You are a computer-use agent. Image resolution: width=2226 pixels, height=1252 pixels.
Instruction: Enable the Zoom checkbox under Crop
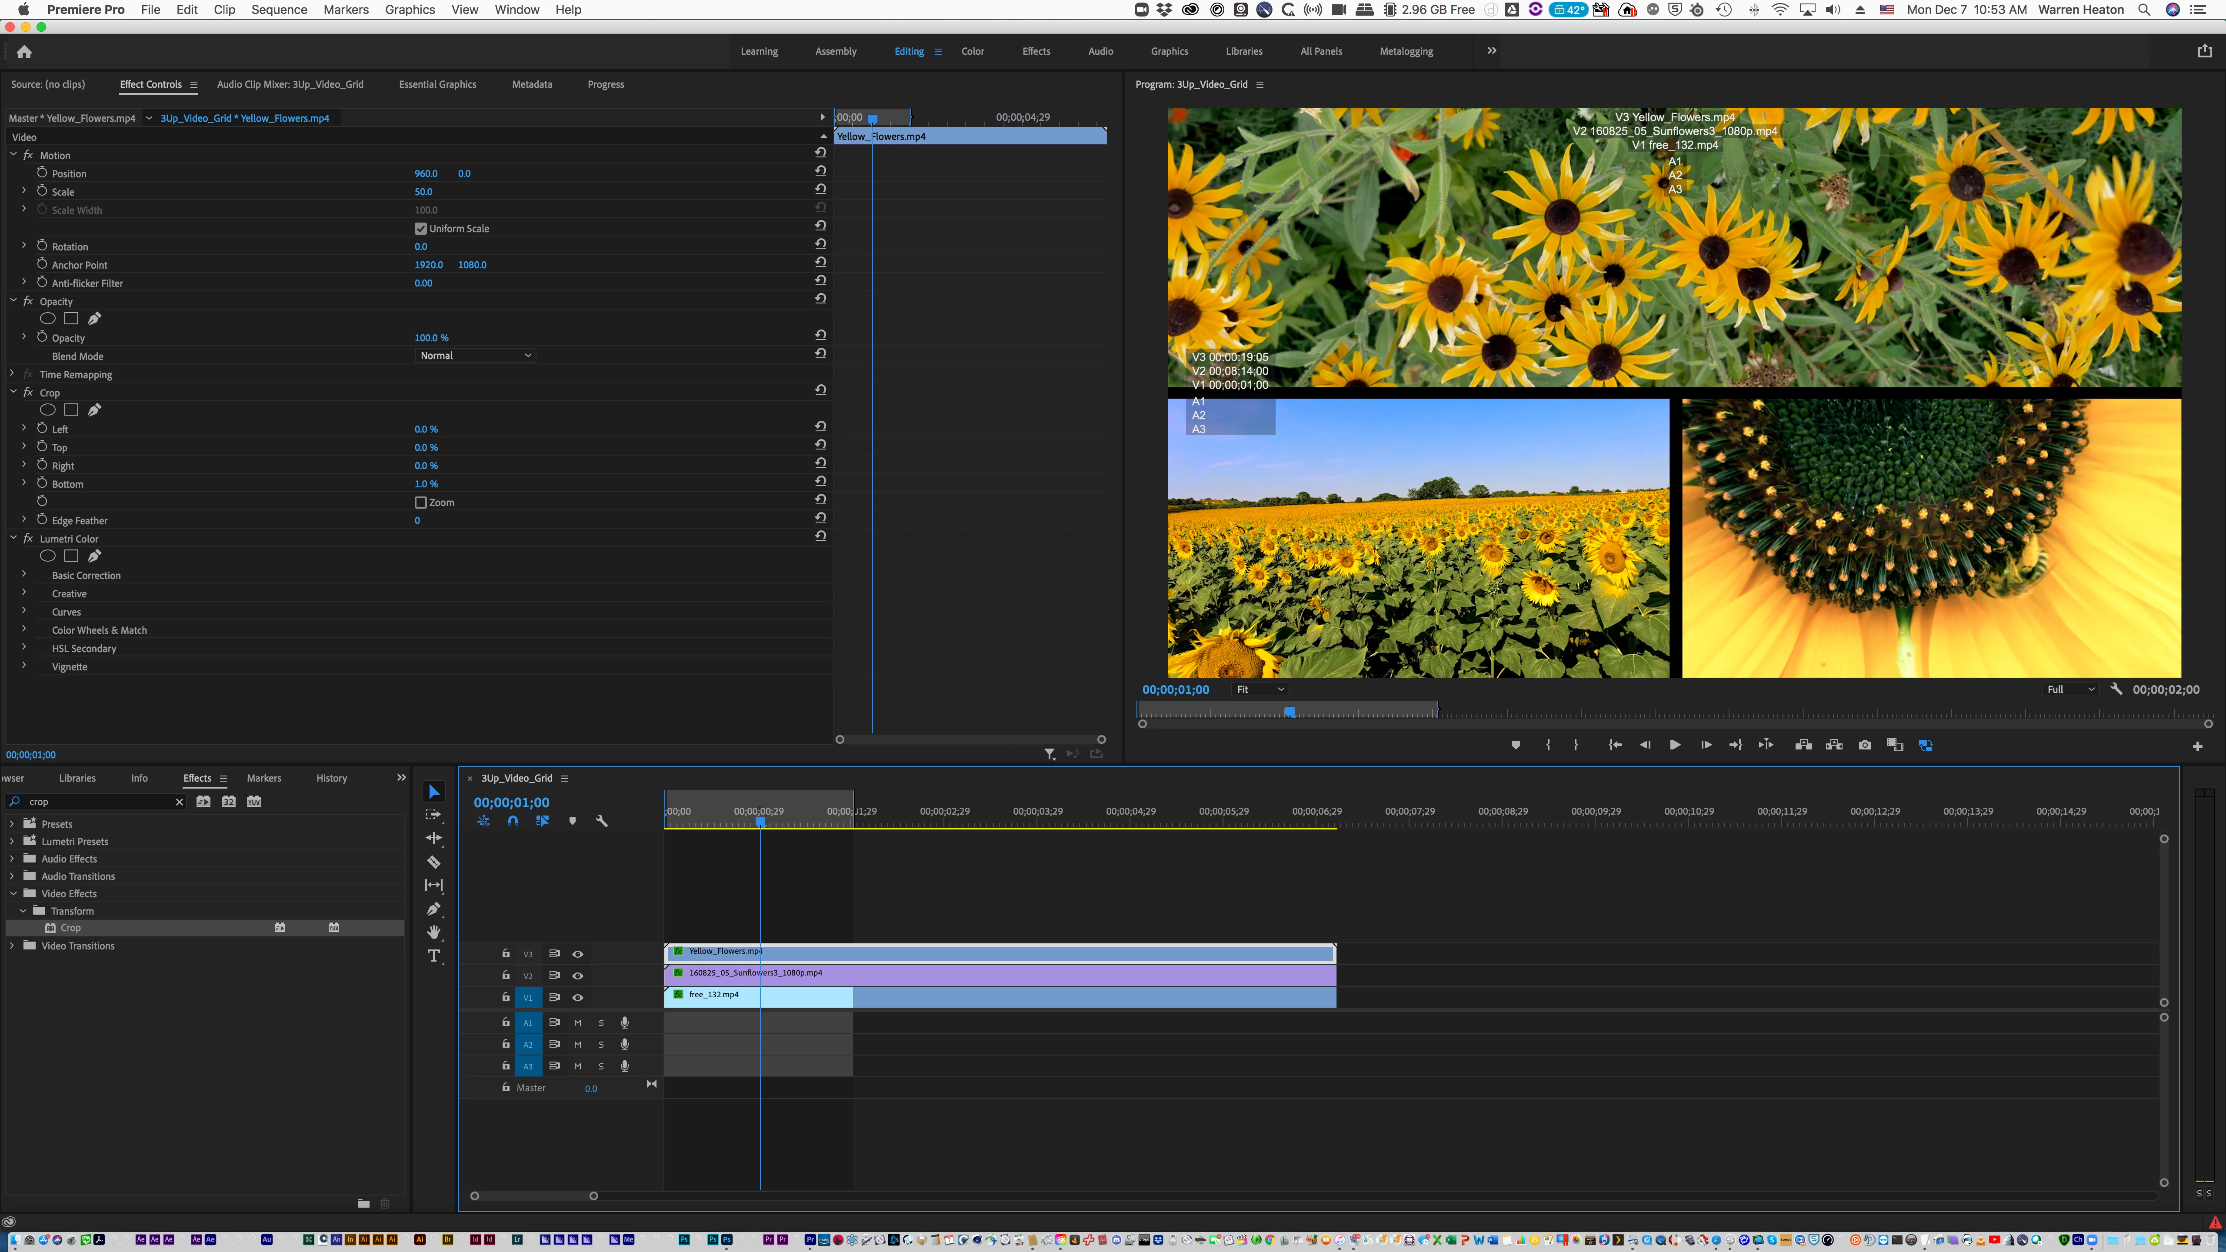(421, 502)
